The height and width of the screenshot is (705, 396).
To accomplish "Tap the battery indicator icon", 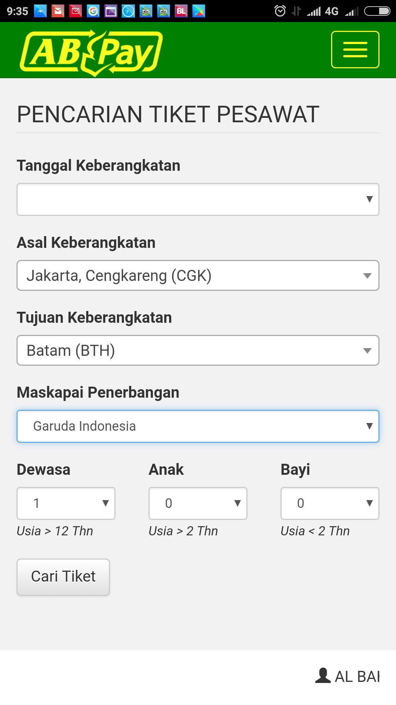I will click(x=377, y=11).
